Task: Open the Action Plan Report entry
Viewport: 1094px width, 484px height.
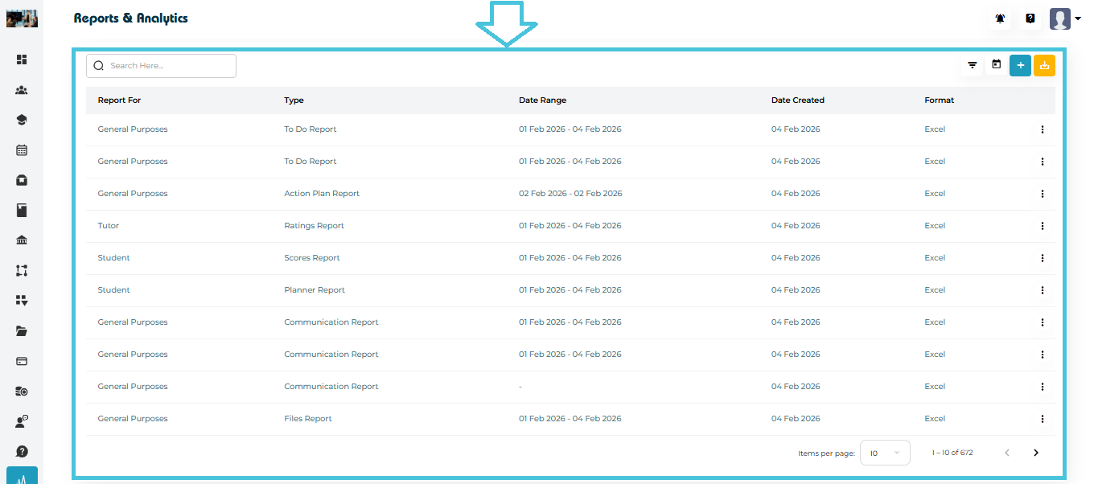Action: 322,194
